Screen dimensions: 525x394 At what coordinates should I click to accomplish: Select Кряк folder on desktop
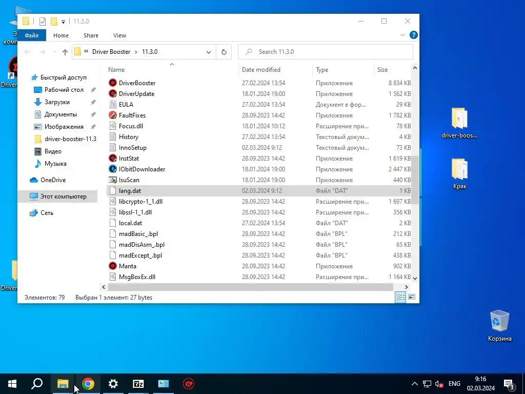click(x=460, y=173)
